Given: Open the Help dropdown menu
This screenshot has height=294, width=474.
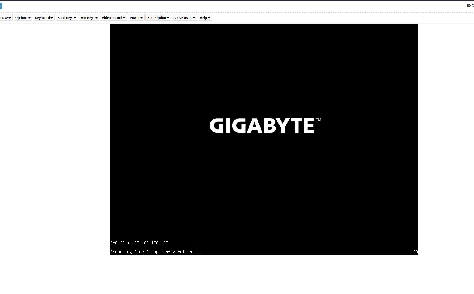Looking at the screenshot, I should pyautogui.click(x=205, y=18).
